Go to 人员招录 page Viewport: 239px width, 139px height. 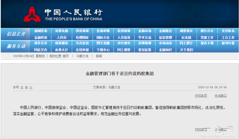tap(124, 37)
